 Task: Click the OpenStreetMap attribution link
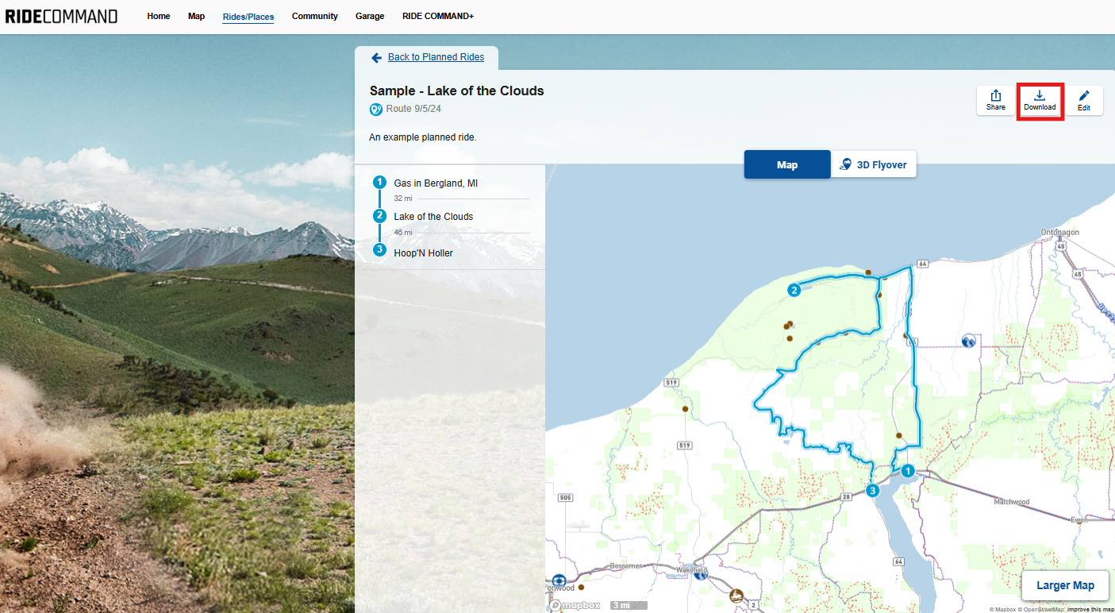pyautogui.click(x=1041, y=609)
